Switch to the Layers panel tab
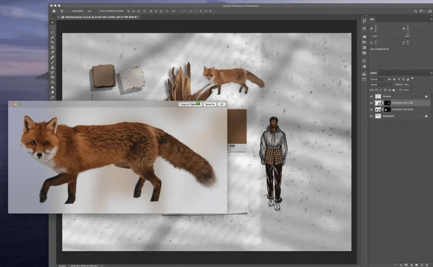433x267 pixels. tap(373, 73)
